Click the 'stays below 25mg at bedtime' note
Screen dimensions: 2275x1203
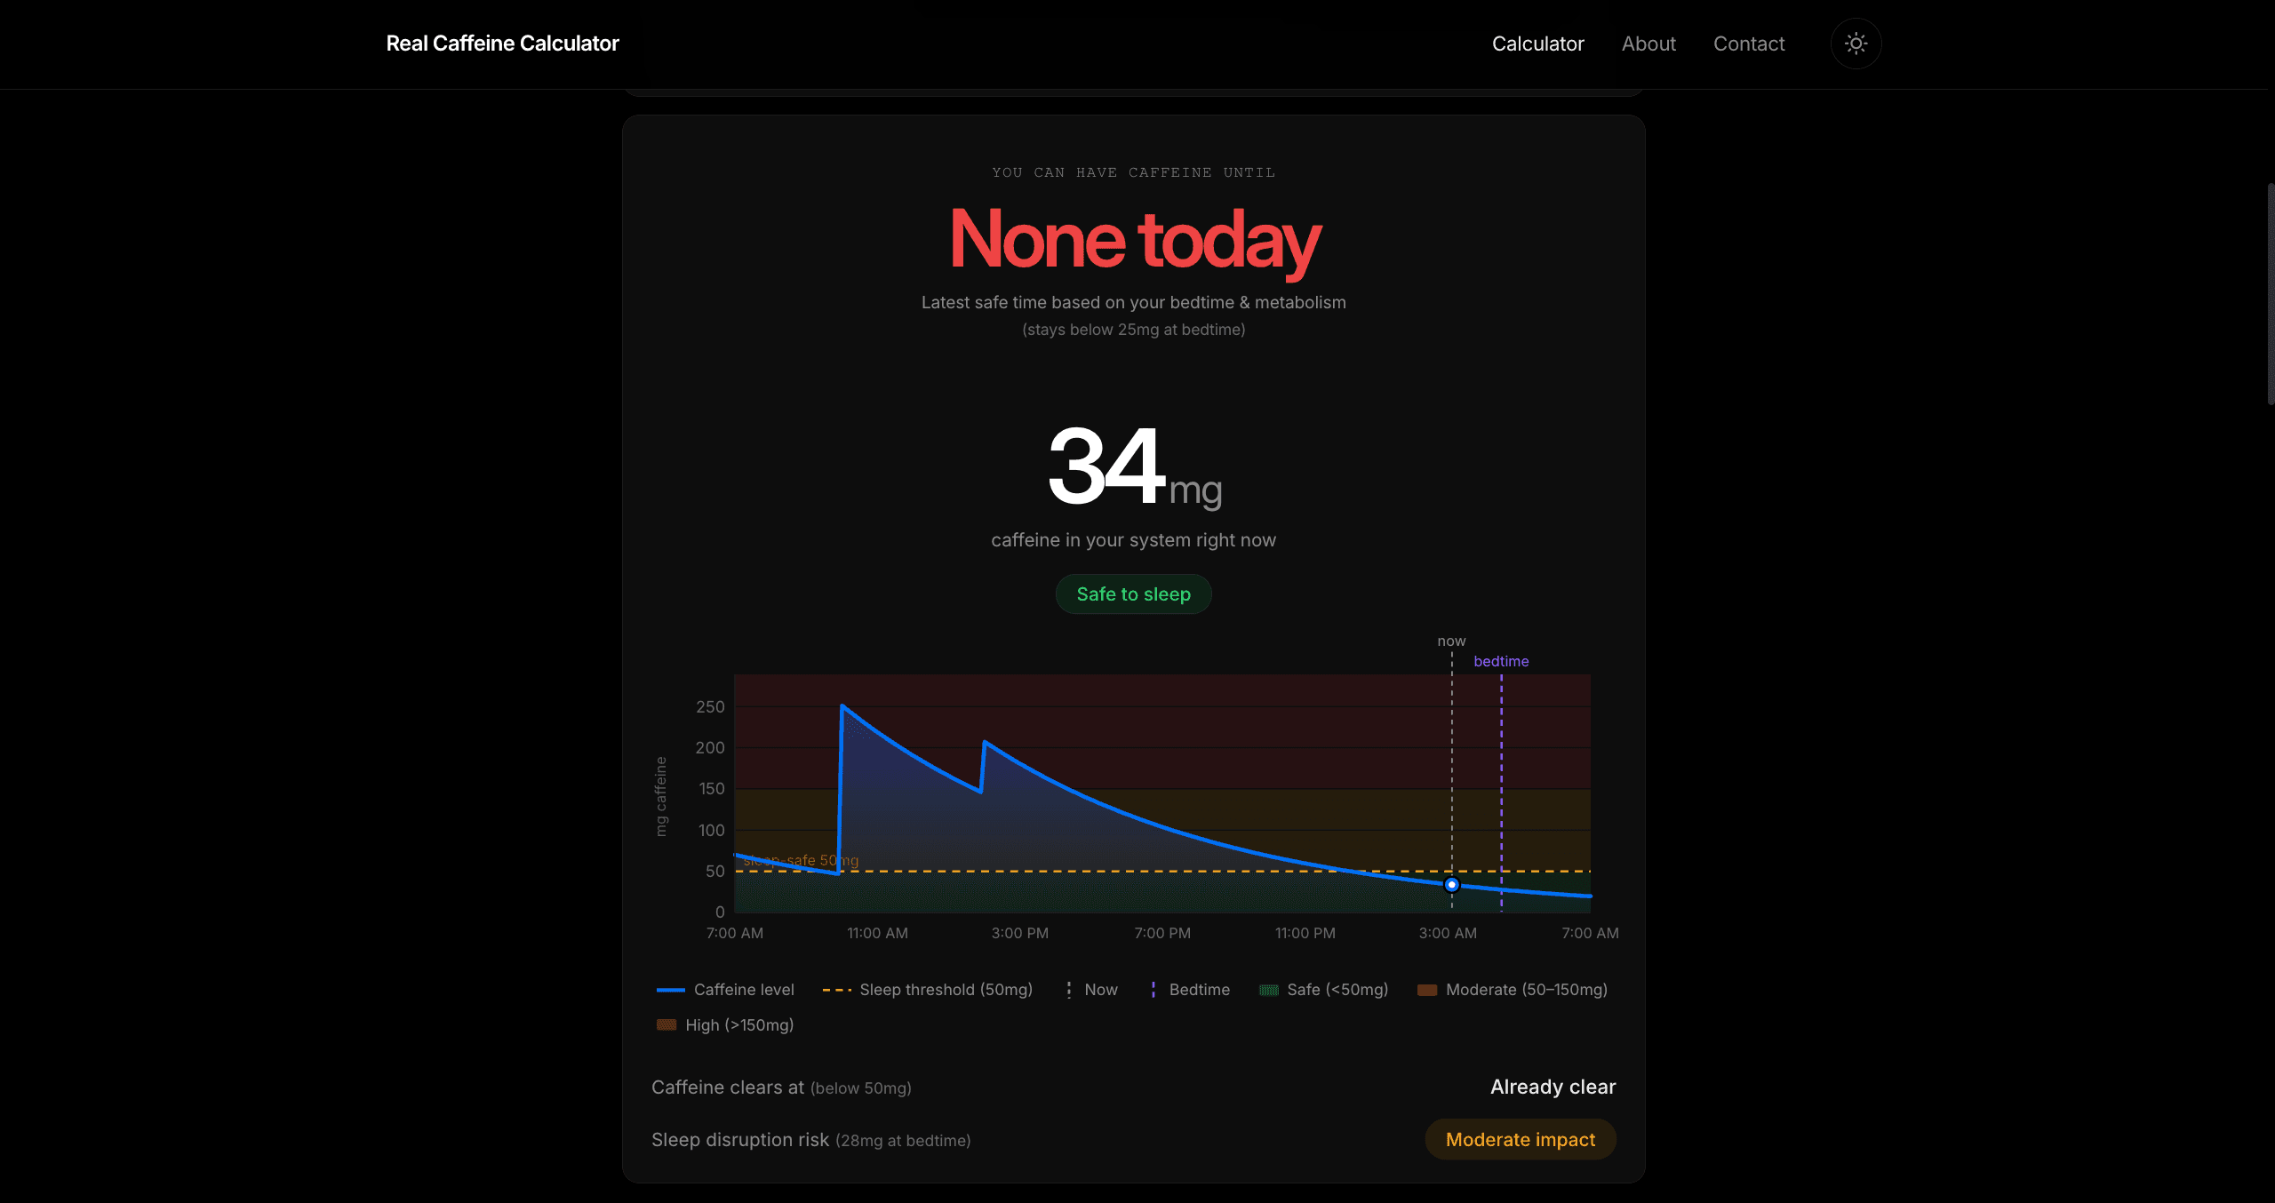pyautogui.click(x=1133, y=330)
